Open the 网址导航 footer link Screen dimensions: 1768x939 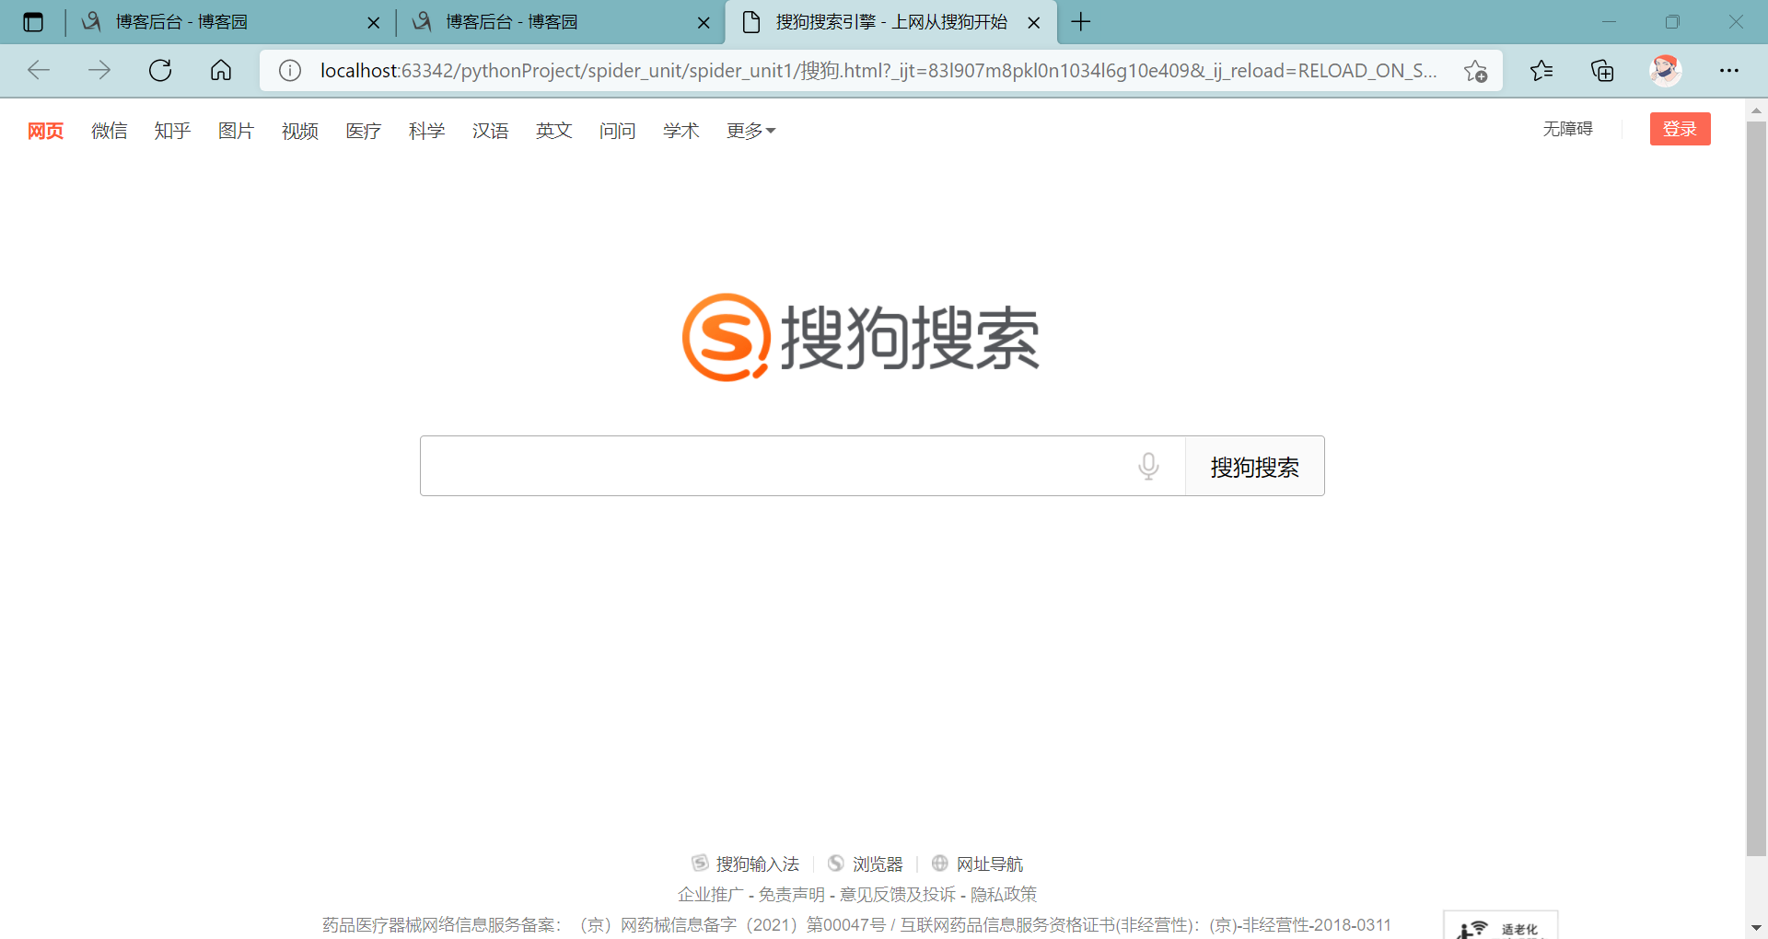[989, 864]
